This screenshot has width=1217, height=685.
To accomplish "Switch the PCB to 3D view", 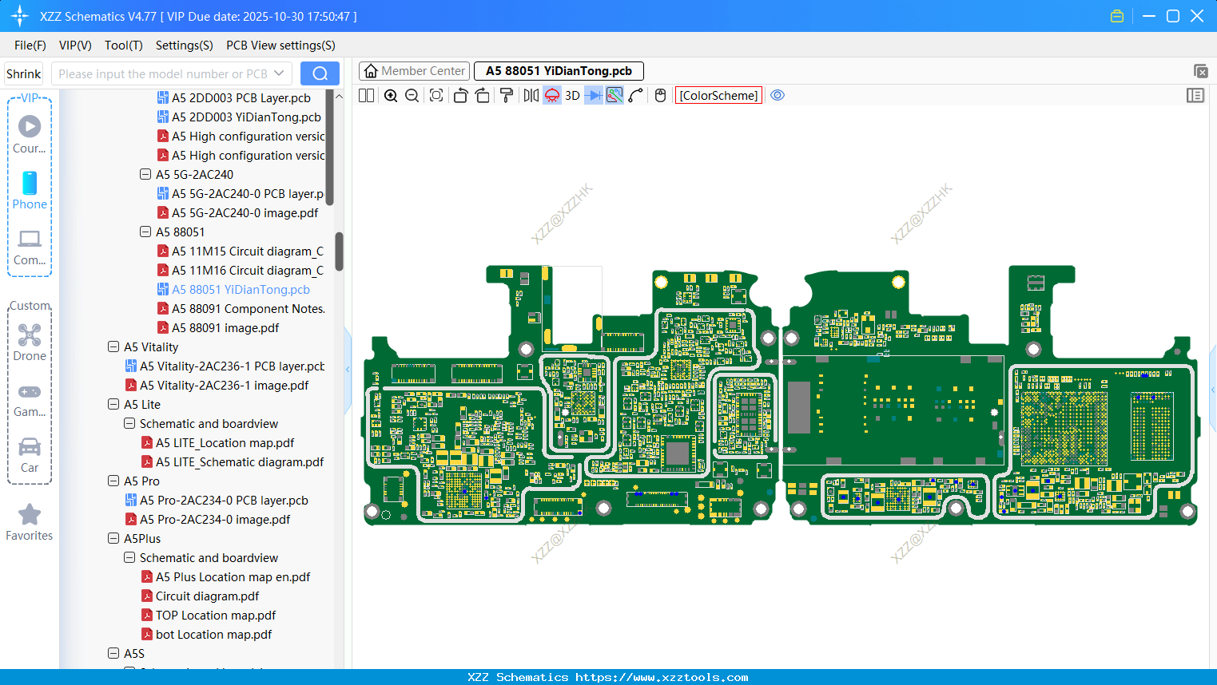I will [571, 95].
